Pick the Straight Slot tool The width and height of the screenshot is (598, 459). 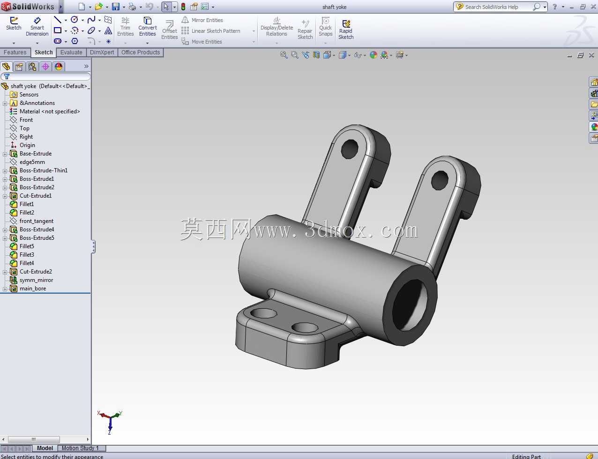pos(58,41)
